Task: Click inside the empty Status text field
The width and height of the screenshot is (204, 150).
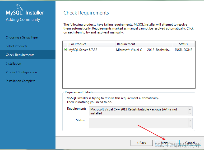Action: point(141,123)
